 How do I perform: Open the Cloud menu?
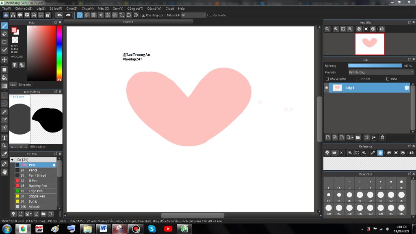click(x=170, y=9)
